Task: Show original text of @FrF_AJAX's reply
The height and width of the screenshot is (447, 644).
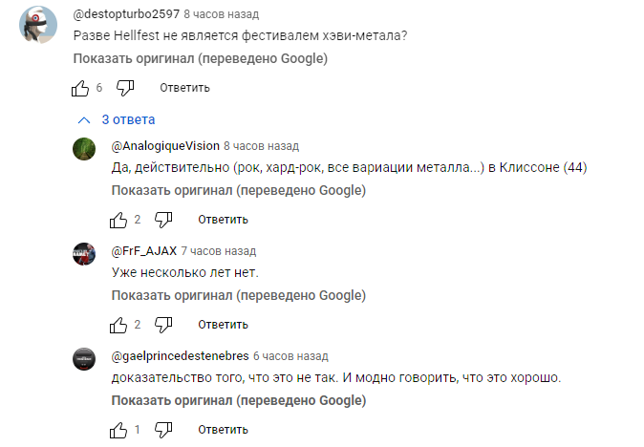Action: point(238,296)
